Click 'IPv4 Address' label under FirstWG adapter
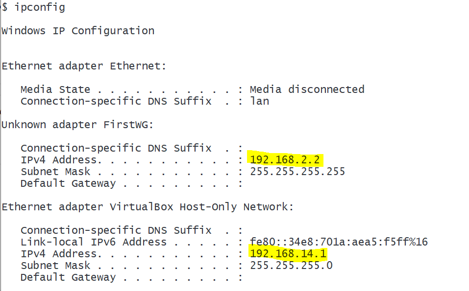Viewport: 469px width, 291px height. (x=59, y=160)
